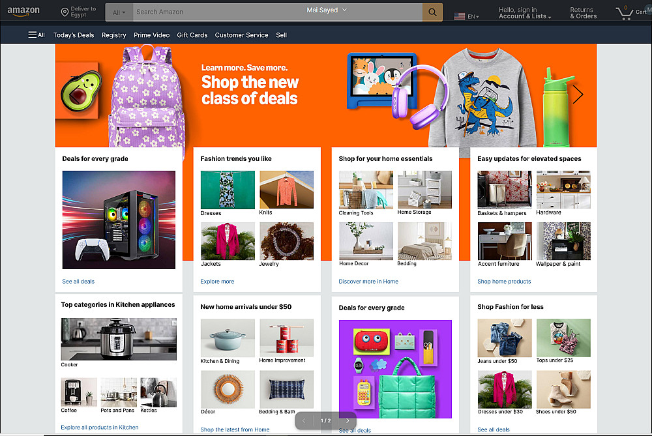652x436 pixels.
Task: Select Gift Cards in the navigation bar
Action: (192, 35)
